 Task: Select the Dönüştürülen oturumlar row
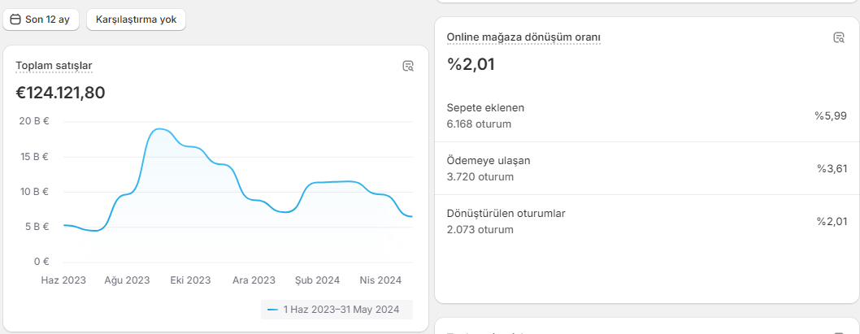pos(647,222)
